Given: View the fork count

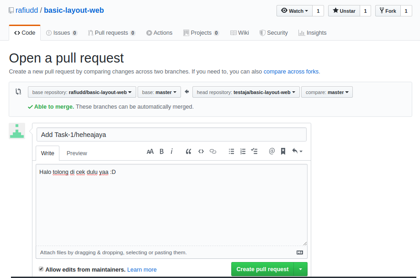Looking at the screenshot, I should click(406, 10).
